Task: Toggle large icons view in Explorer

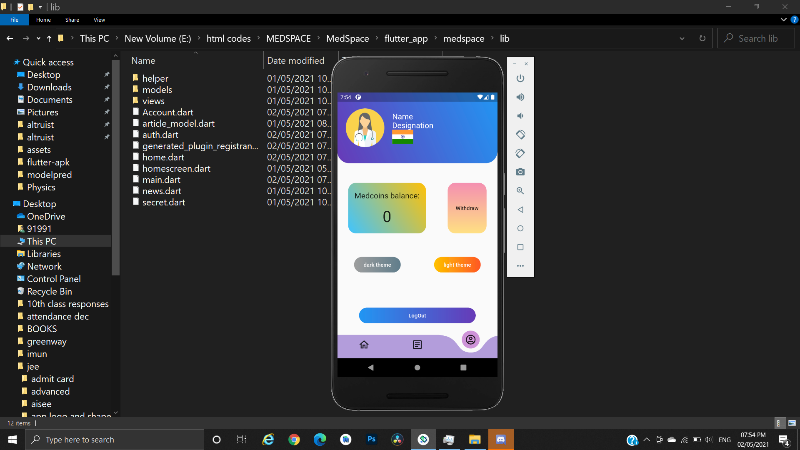Action: (x=792, y=423)
